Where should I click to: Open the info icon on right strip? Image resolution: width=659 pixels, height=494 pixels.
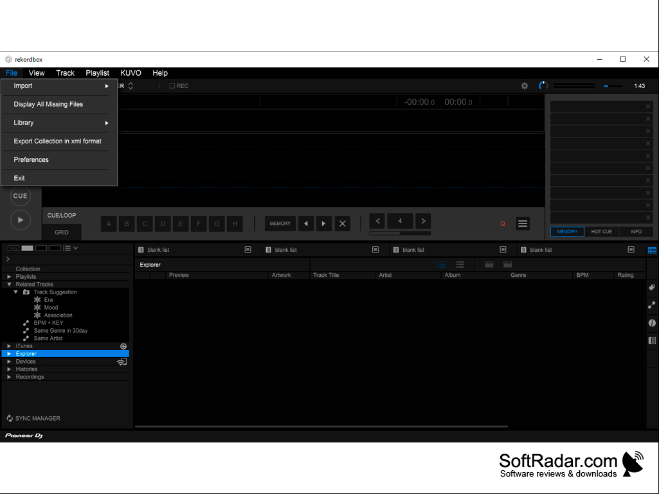click(653, 323)
